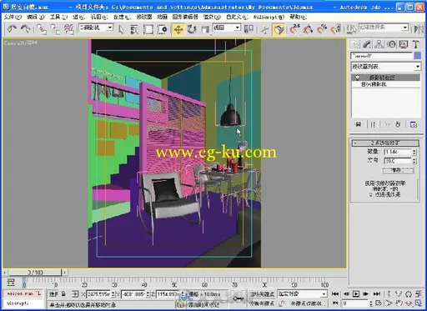Open the key filter selected dropdown
Viewport: 427px width, 311px height.
302,293
